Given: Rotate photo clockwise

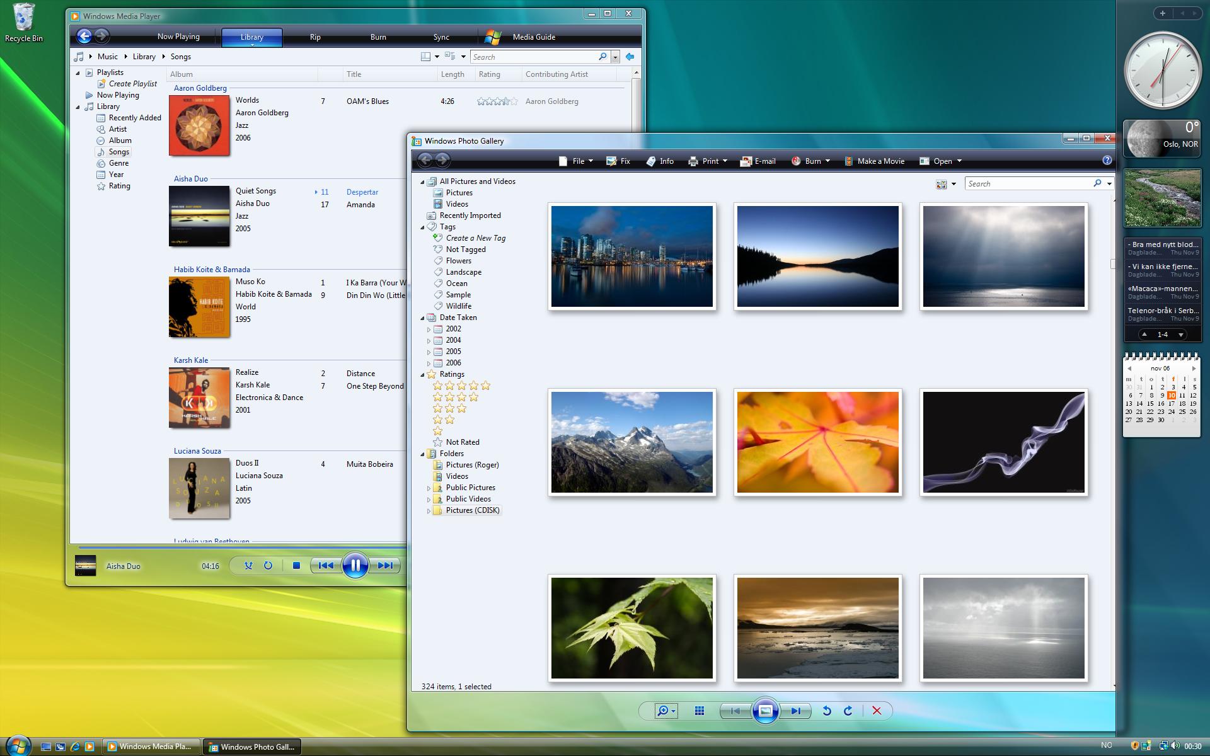Looking at the screenshot, I should [848, 711].
